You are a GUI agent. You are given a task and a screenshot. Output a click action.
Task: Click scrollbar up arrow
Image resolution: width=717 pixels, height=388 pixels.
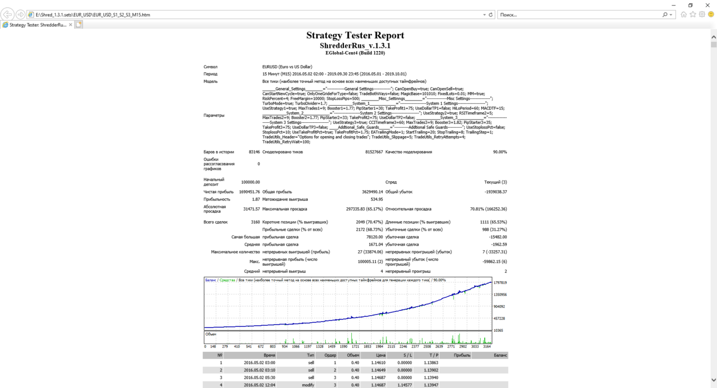(713, 37)
